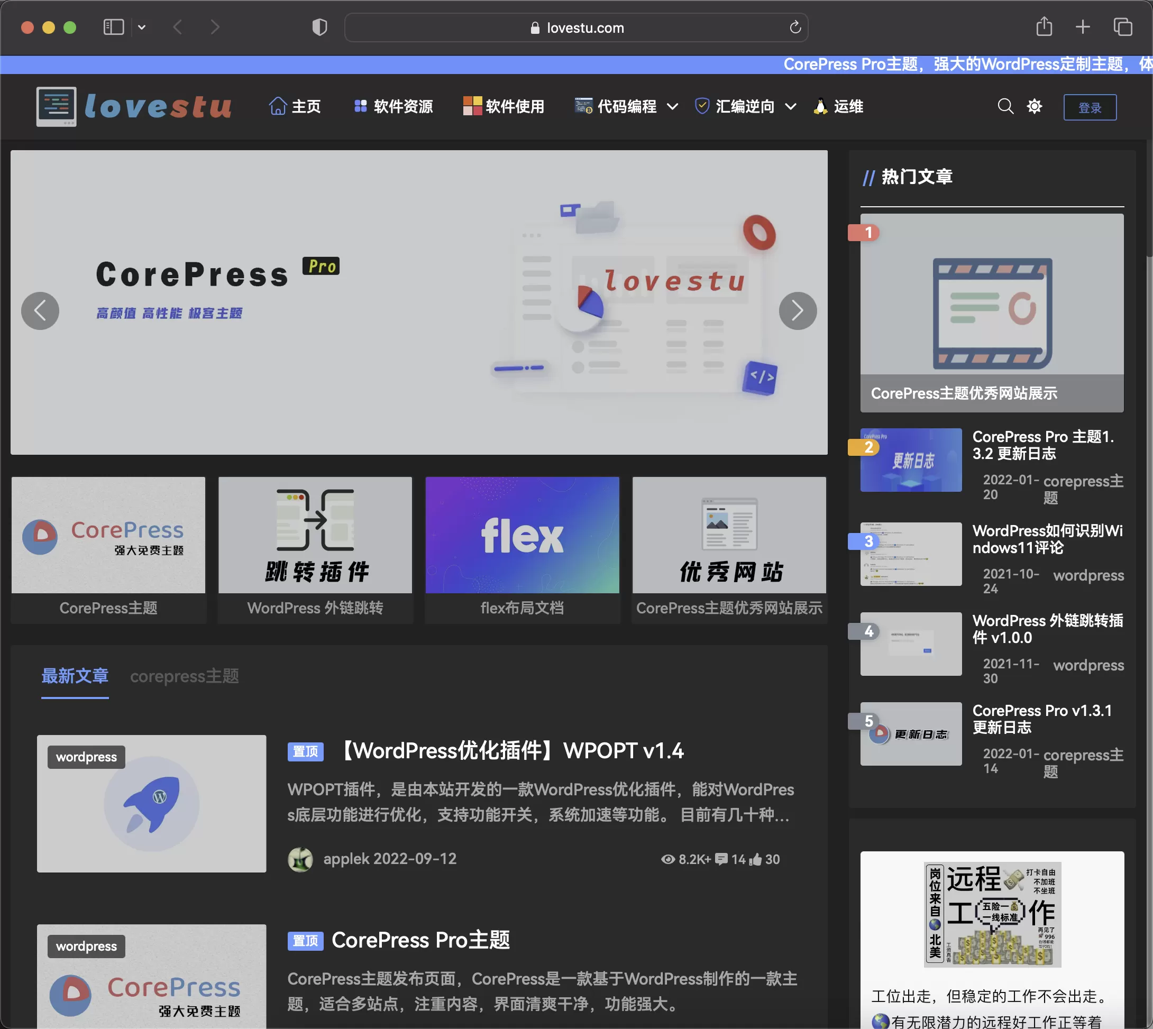Click the WPOPT rocket thumbnail
This screenshot has height=1029, width=1153.
tap(152, 803)
